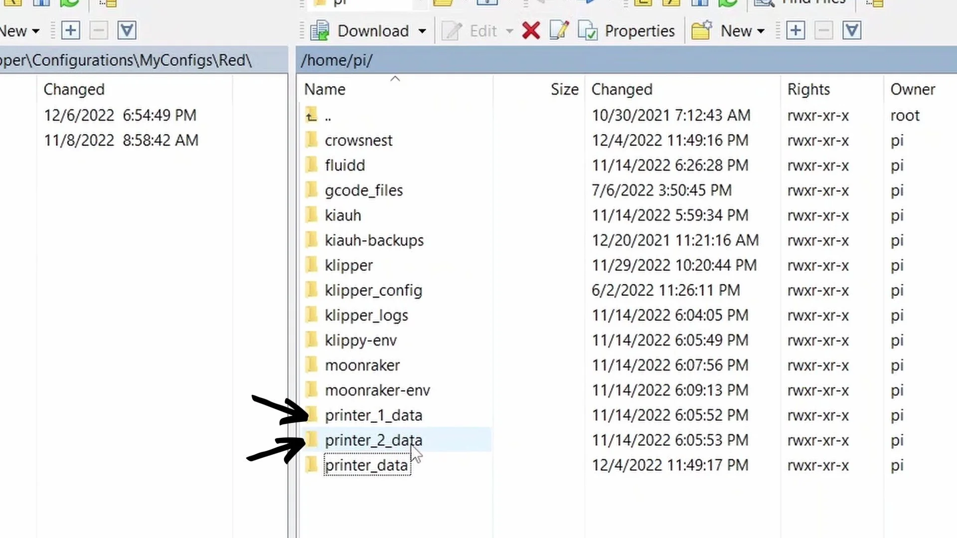Select the printer_data folder

[366, 465]
